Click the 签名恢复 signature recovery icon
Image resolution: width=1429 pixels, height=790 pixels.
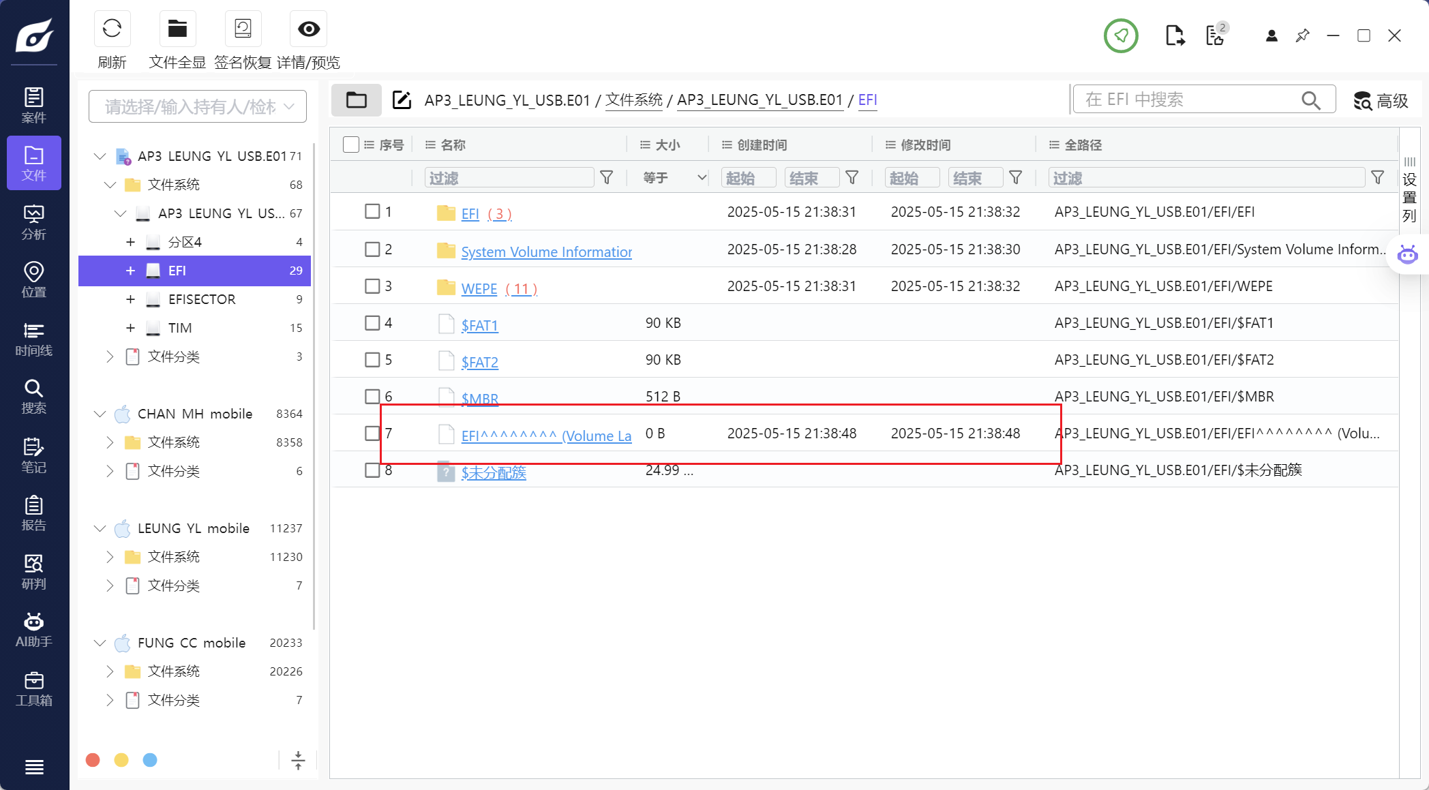click(x=243, y=29)
